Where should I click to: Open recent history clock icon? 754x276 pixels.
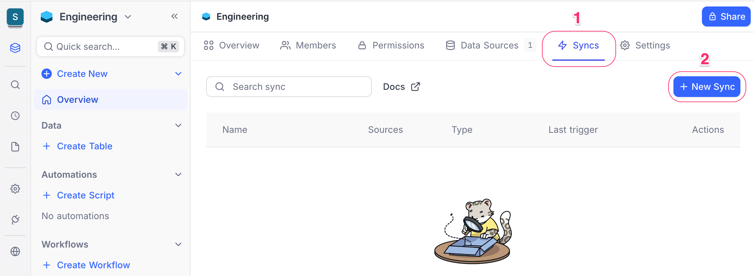[x=15, y=116]
